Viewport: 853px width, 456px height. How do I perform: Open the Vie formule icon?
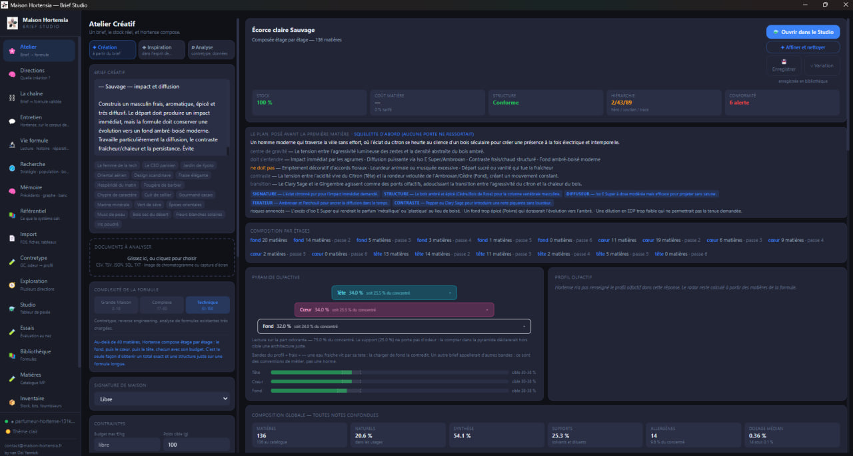click(12, 144)
